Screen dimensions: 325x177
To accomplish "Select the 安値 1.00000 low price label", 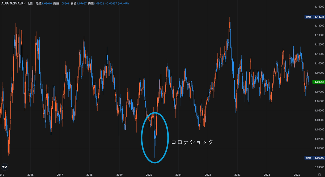I will click(x=315, y=158).
